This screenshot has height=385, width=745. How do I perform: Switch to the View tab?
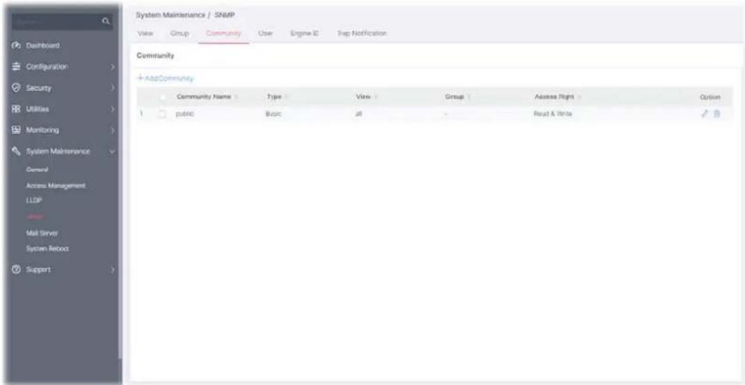tap(144, 34)
